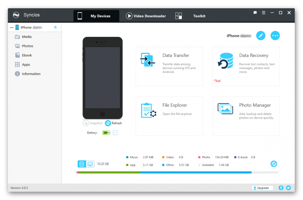Open the three-dots more options button
Viewport: 303px width, 200px height.
(x=275, y=36)
